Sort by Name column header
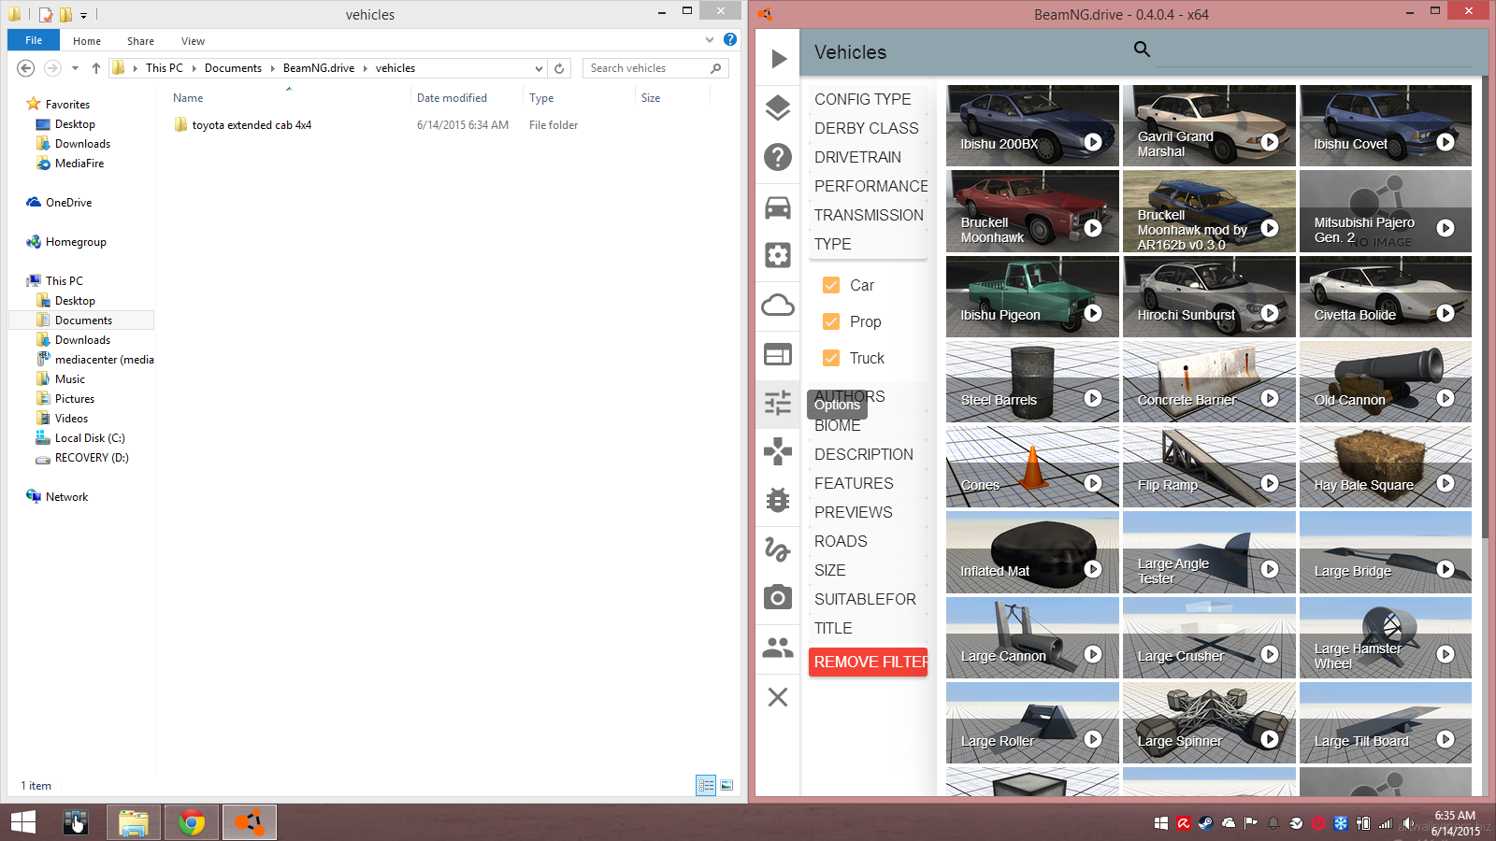The height and width of the screenshot is (841, 1496). (x=188, y=98)
